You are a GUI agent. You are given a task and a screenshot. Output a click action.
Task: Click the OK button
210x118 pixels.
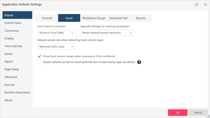click(x=178, y=113)
